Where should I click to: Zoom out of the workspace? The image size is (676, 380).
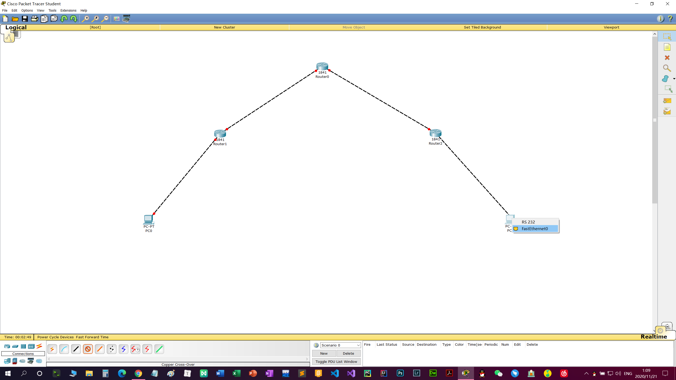click(x=105, y=19)
